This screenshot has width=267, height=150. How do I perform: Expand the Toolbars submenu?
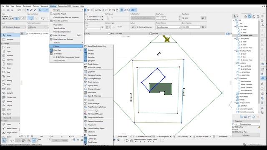(x=66, y=42)
